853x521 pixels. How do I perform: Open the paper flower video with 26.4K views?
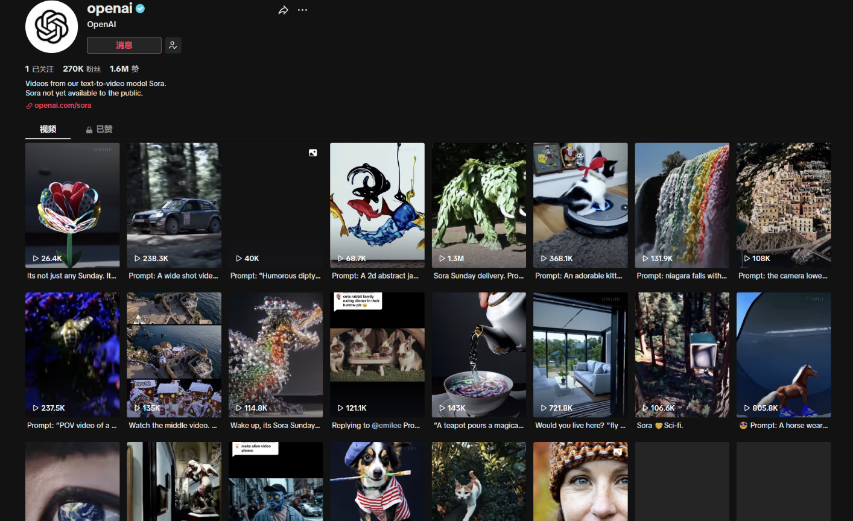click(72, 205)
